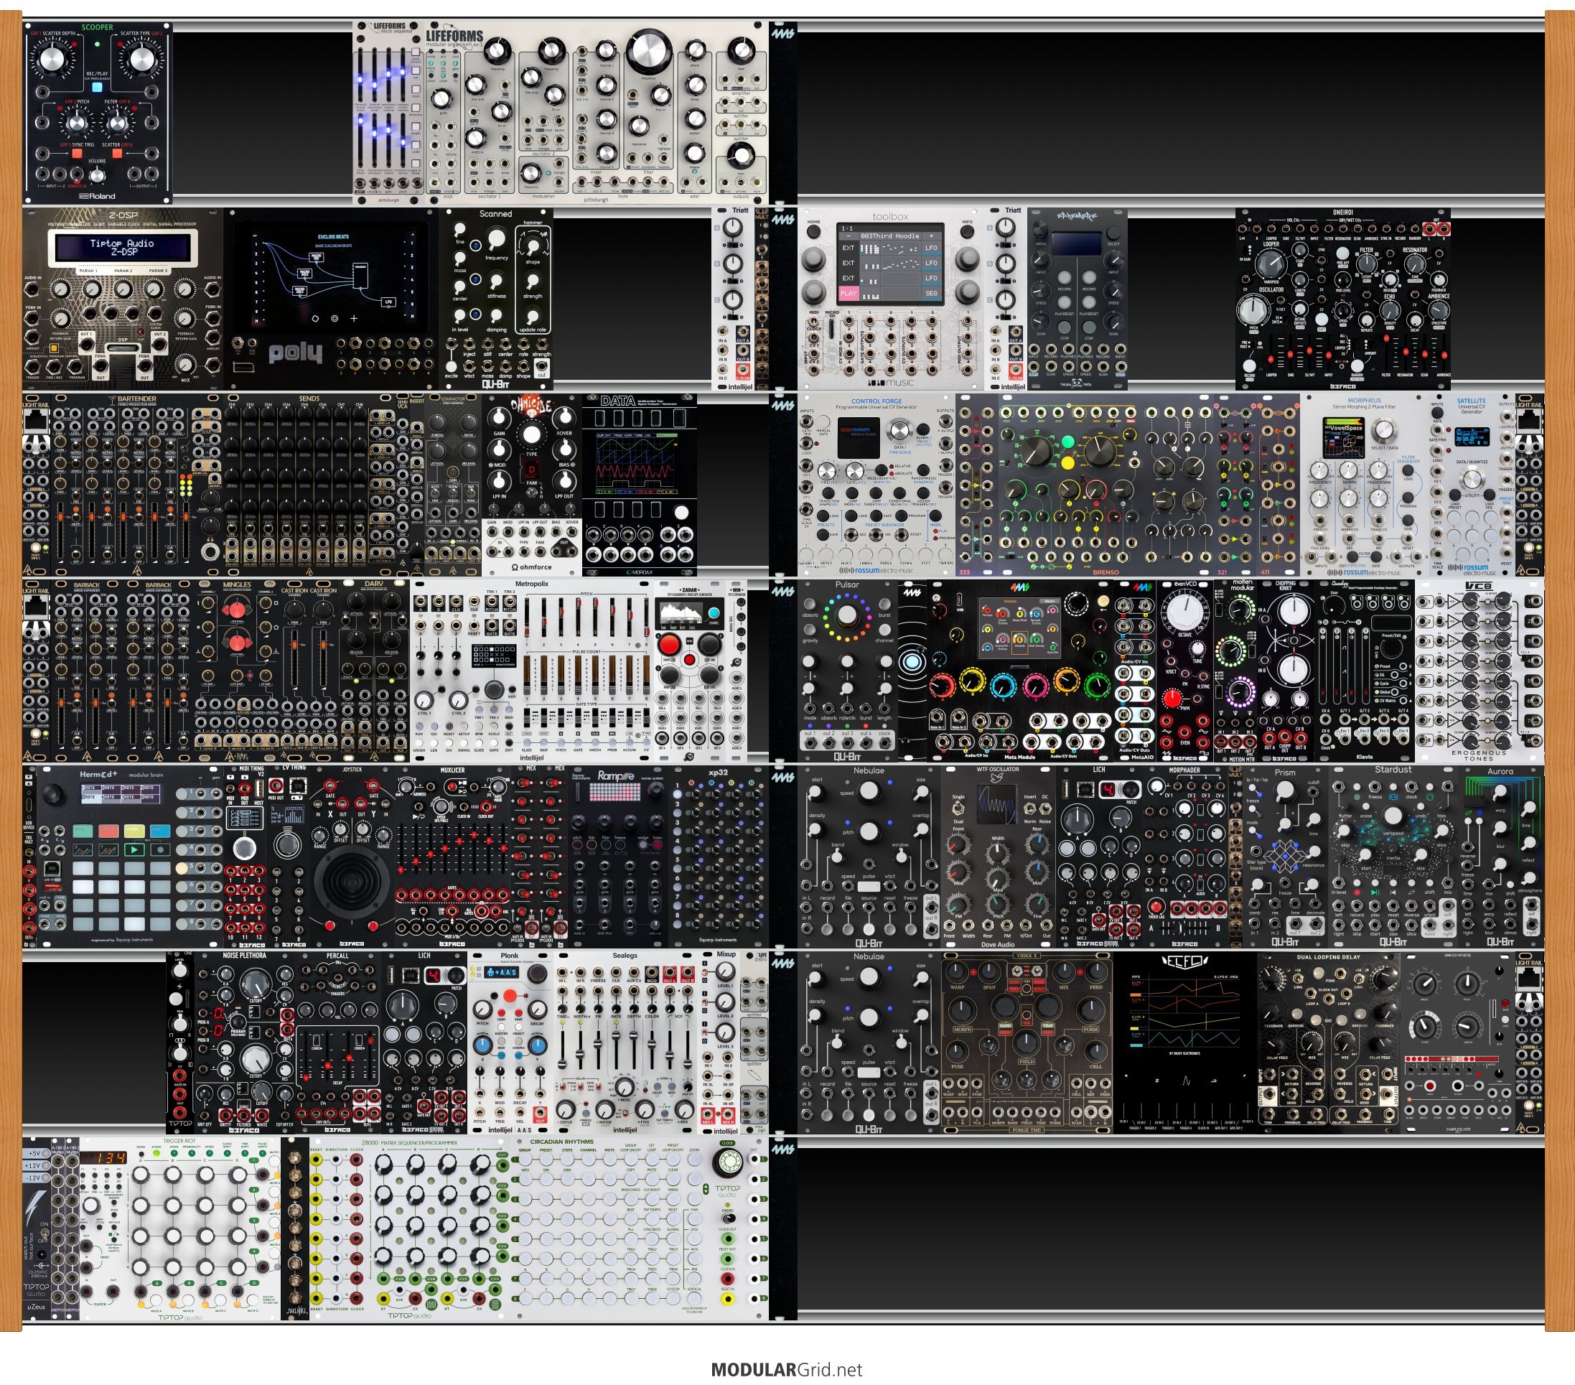Select the Prism module
1575x1385 pixels.
pyautogui.click(x=1285, y=857)
